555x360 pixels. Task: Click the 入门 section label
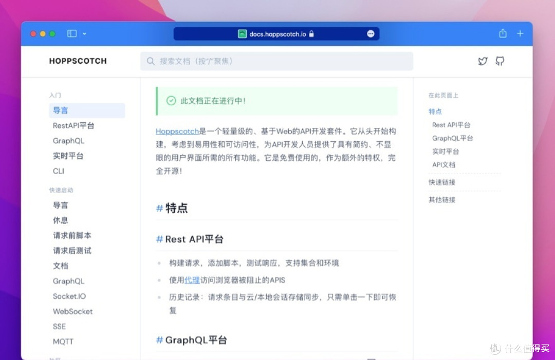[55, 95]
